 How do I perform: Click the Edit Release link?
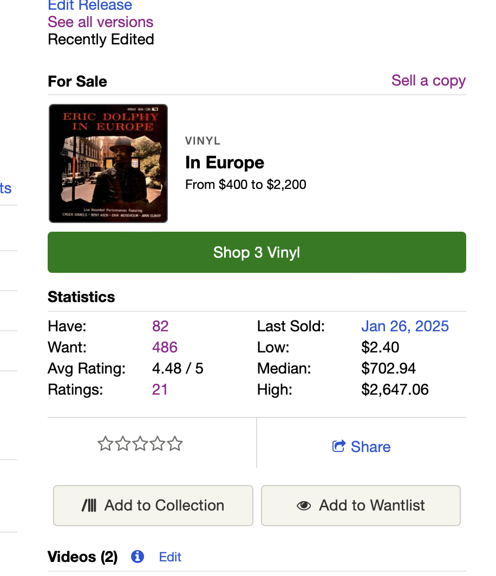90,5
